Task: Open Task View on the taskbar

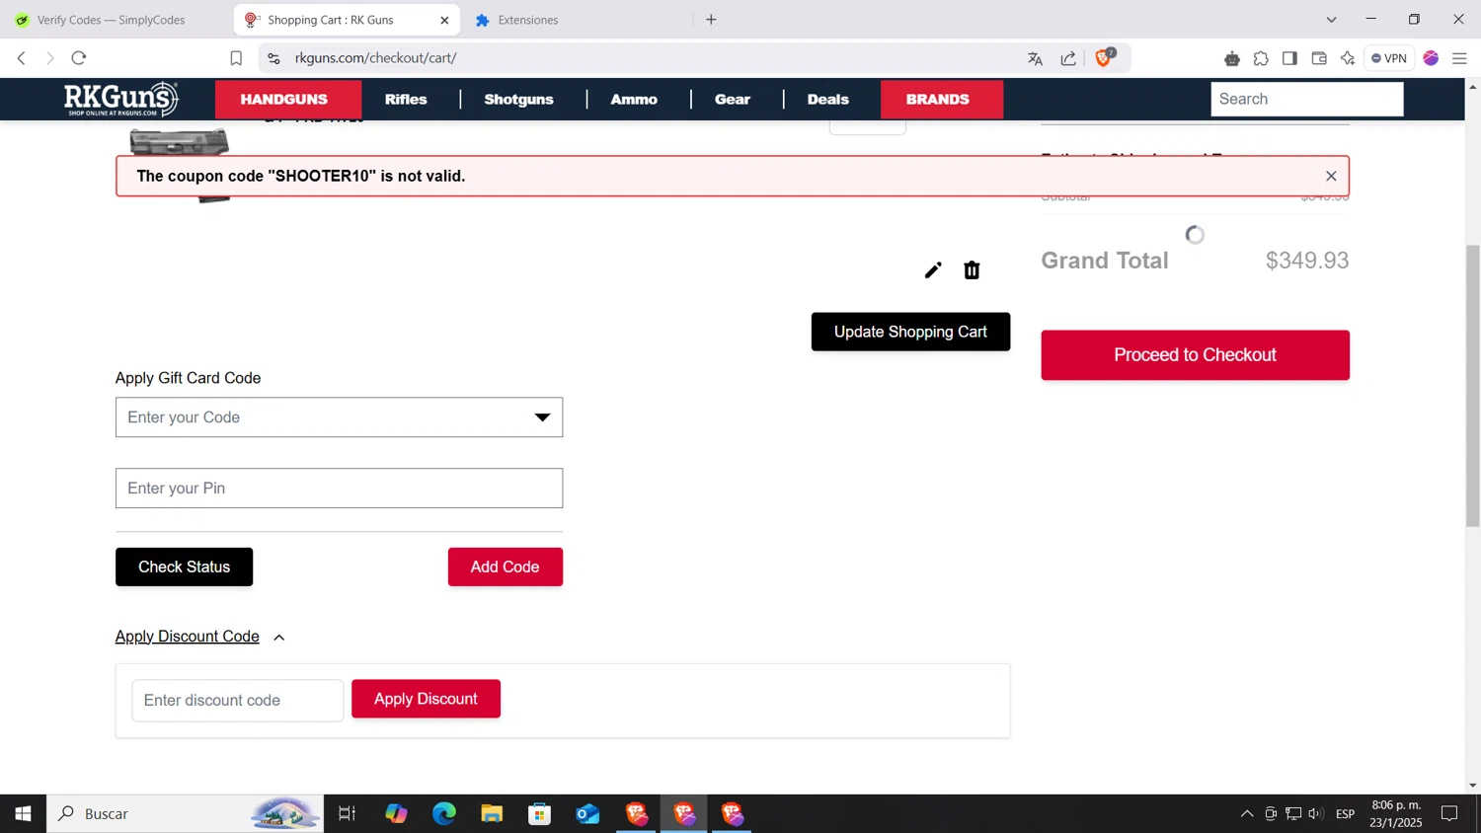Action: tap(347, 813)
